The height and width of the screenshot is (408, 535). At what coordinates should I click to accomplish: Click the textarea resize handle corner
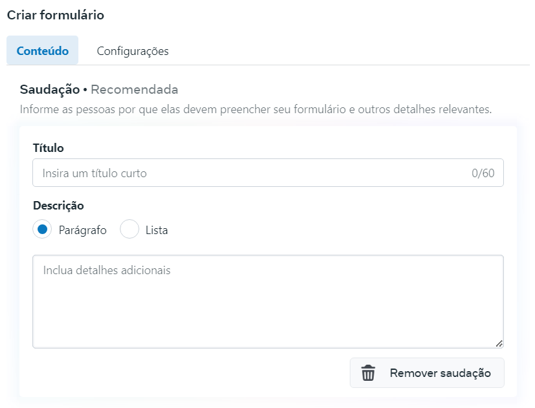coord(499,343)
